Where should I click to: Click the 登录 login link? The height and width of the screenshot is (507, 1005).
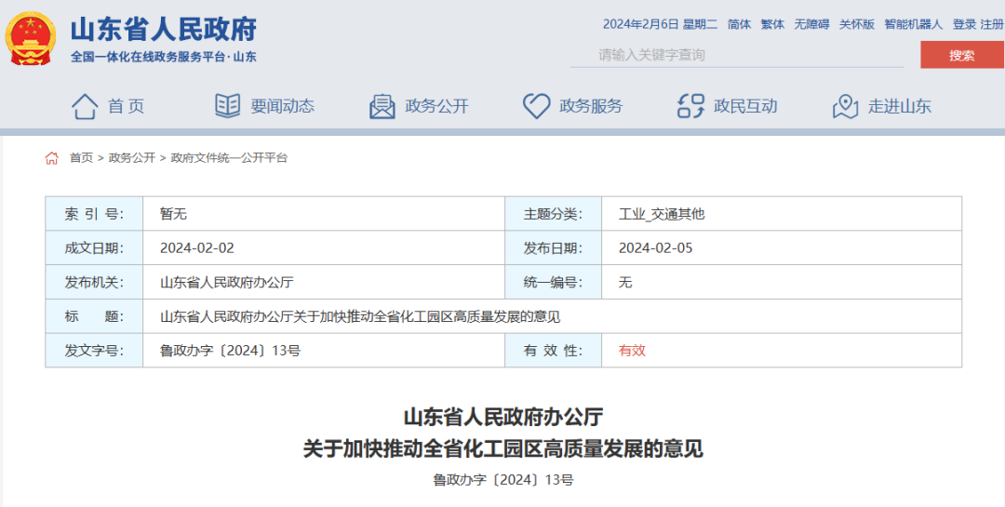click(964, 24)
